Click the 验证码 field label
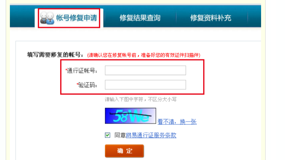 (x=88, y=85)
